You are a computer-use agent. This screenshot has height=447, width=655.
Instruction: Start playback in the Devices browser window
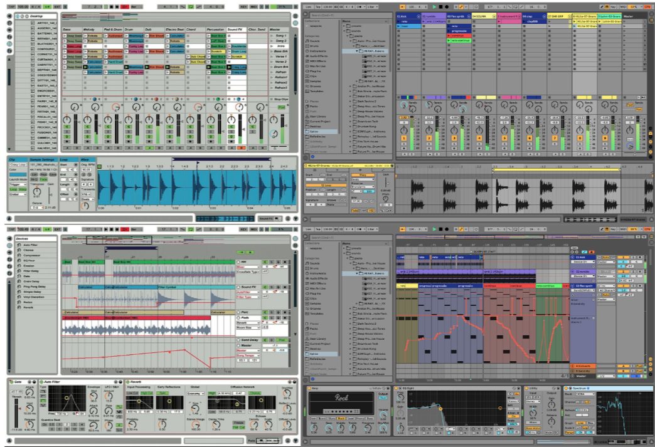pos(106,229)
